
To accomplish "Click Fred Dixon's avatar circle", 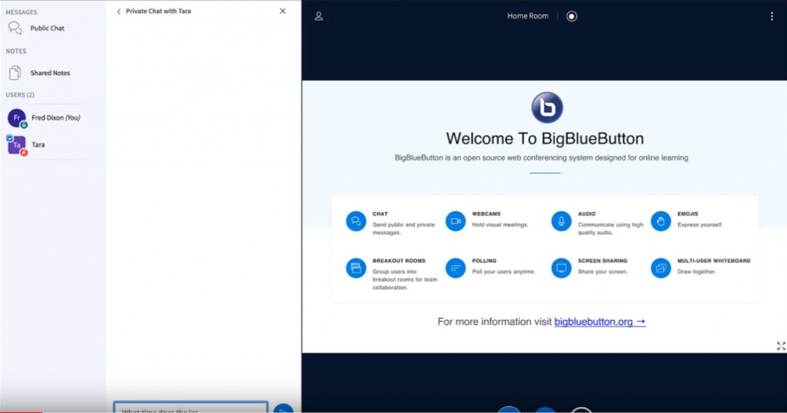I will 17,117.
